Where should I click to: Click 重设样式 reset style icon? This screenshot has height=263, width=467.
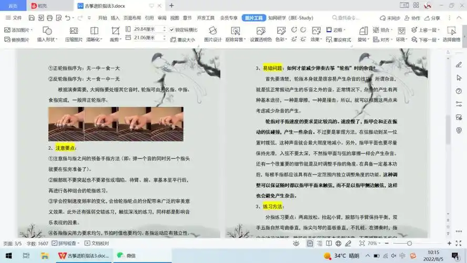tap(338, 39)
